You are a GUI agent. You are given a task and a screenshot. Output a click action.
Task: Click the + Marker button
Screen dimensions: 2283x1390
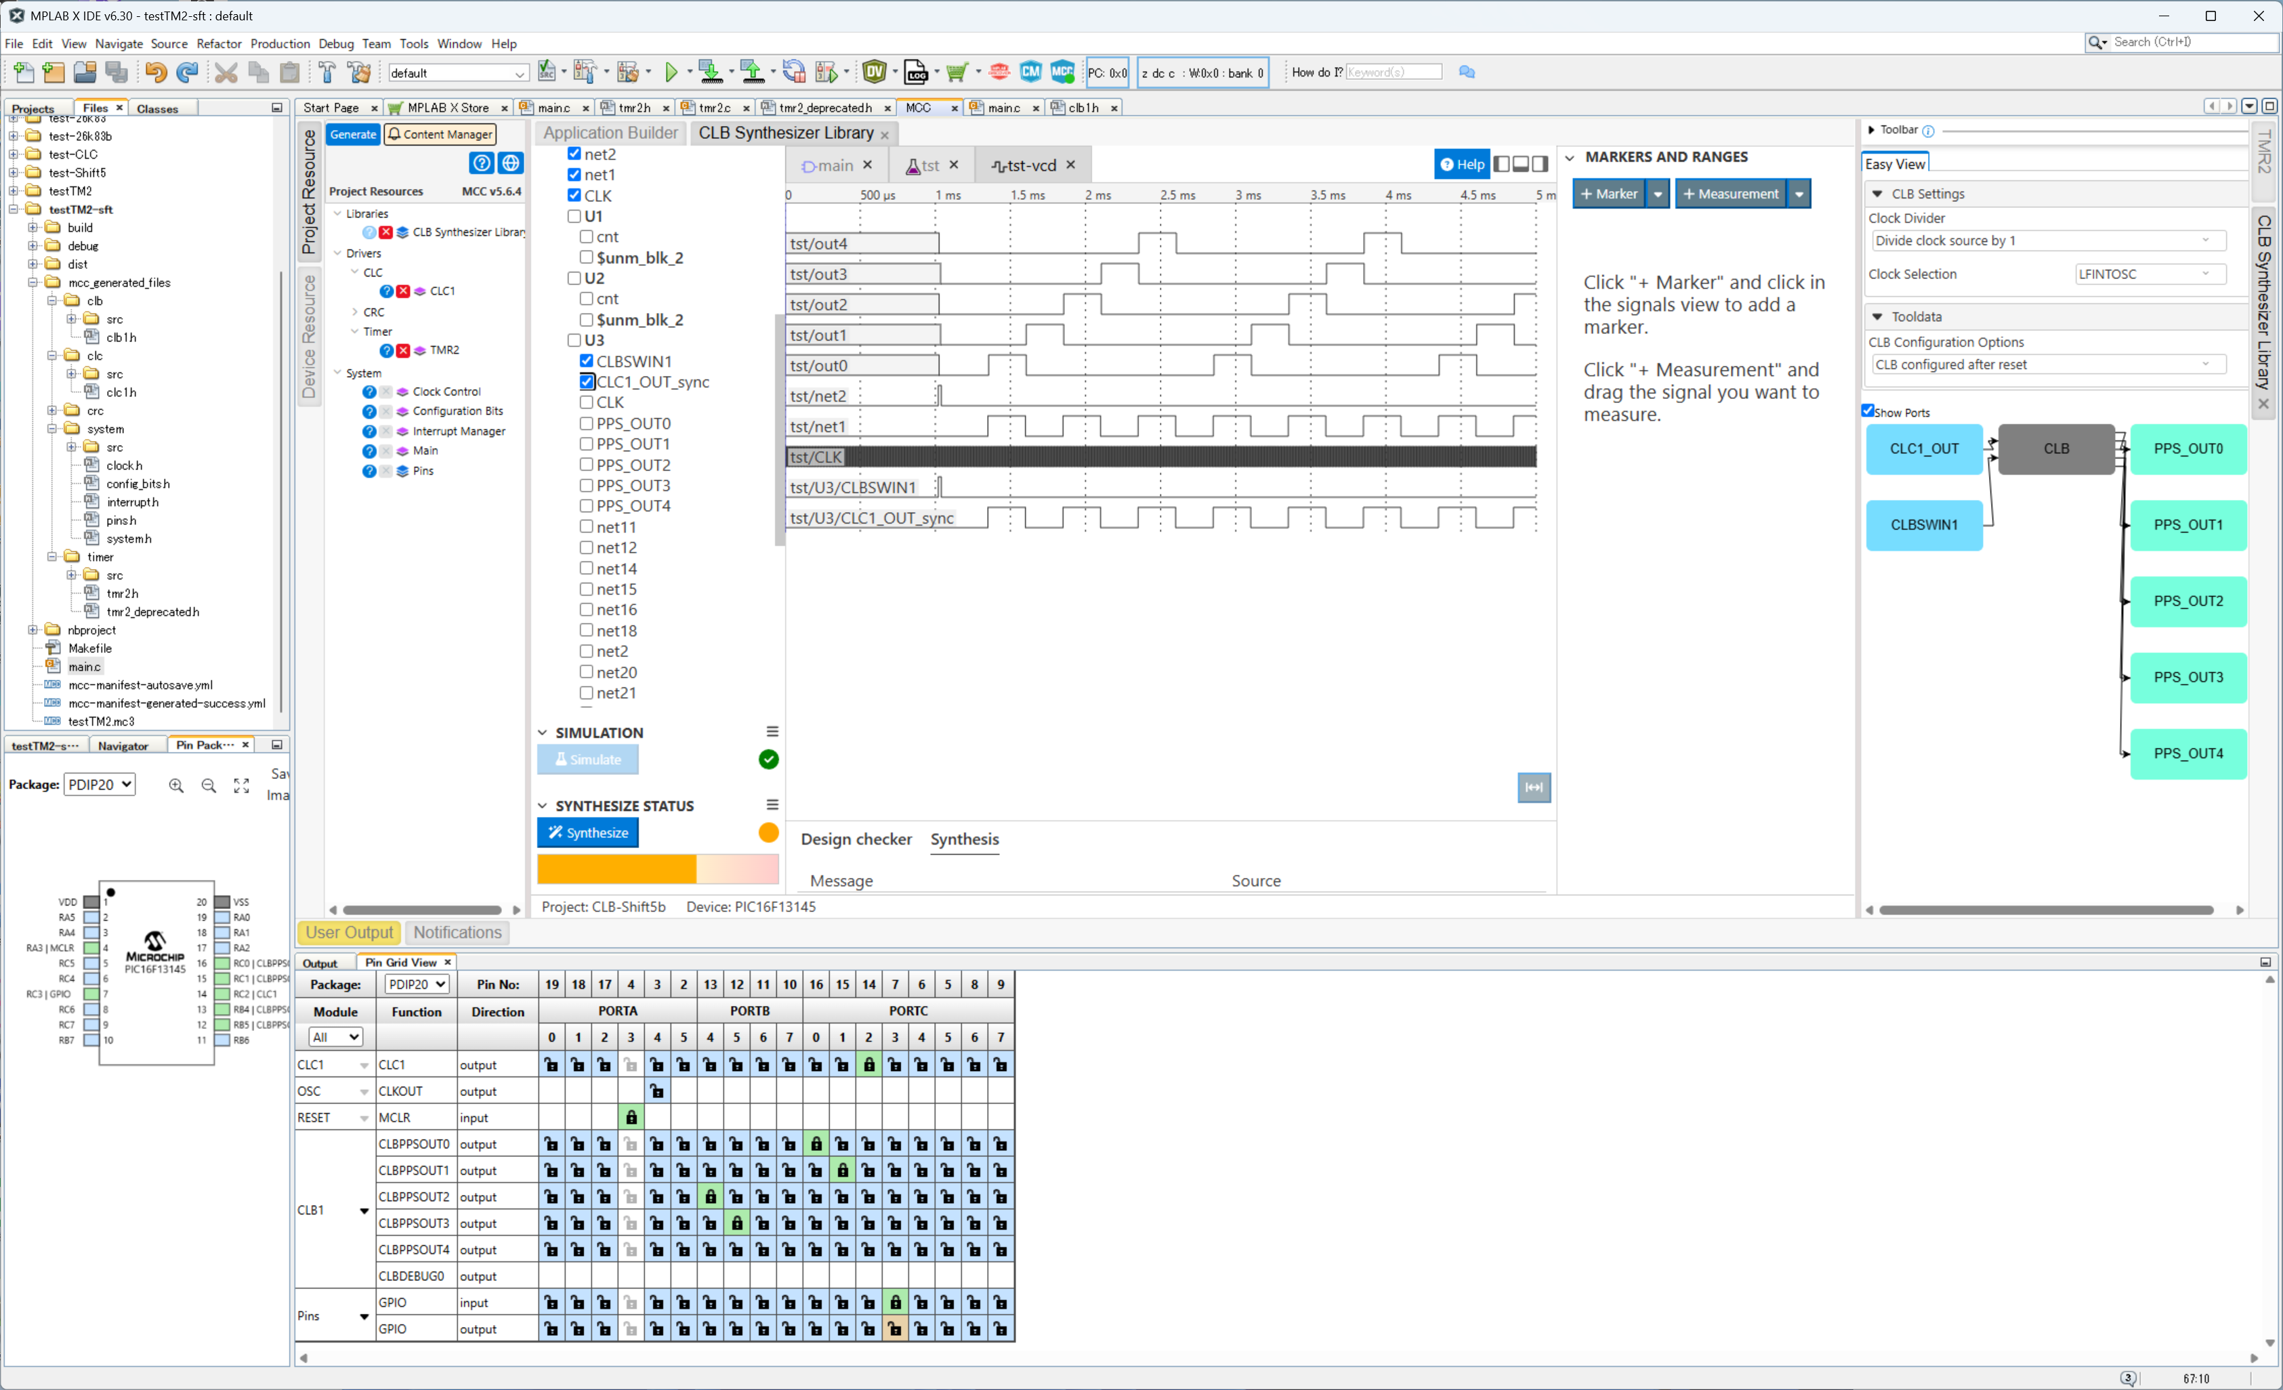pyautogui.click(x=1608, y=194)
